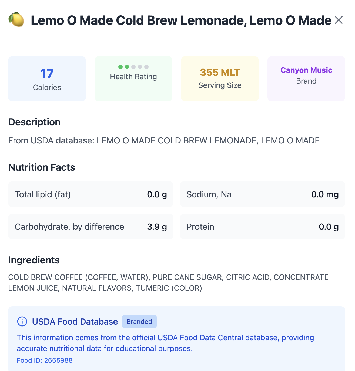This screenshot has height=371, width=355.
Task: Close the food detail dialog
Action: pyautogui.click(x=339, y=20)
